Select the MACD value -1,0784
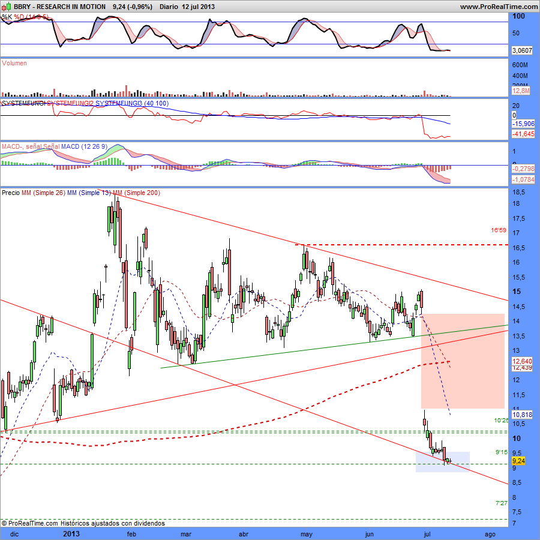Screen dimensions: 540x540 pyautogui.click(x=523, y=179)
